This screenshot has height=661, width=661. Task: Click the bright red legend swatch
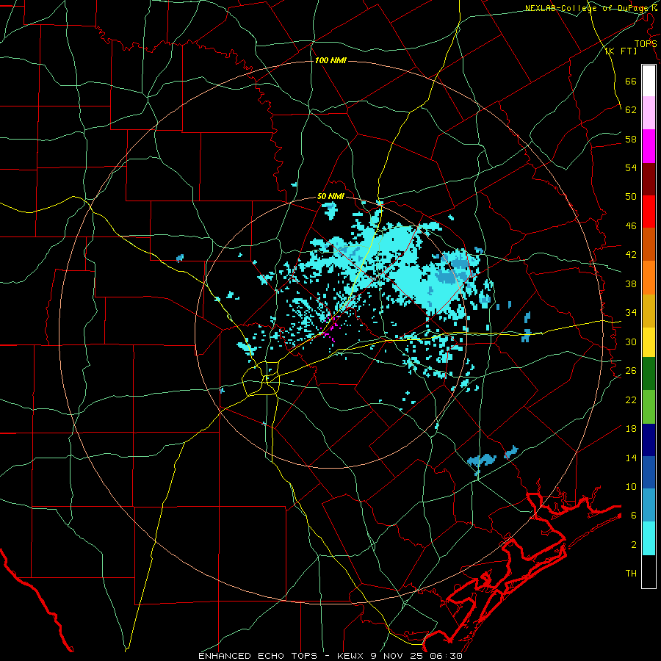(x=649, y=212)
